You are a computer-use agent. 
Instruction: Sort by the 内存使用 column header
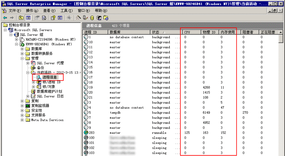click(x=230, y=32)
